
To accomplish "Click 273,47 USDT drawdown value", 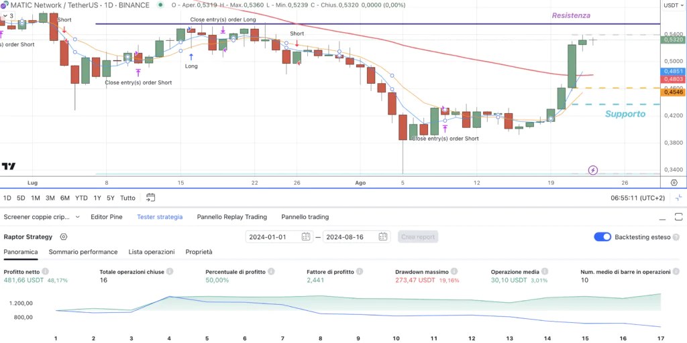I will click(x=415, y=280).
